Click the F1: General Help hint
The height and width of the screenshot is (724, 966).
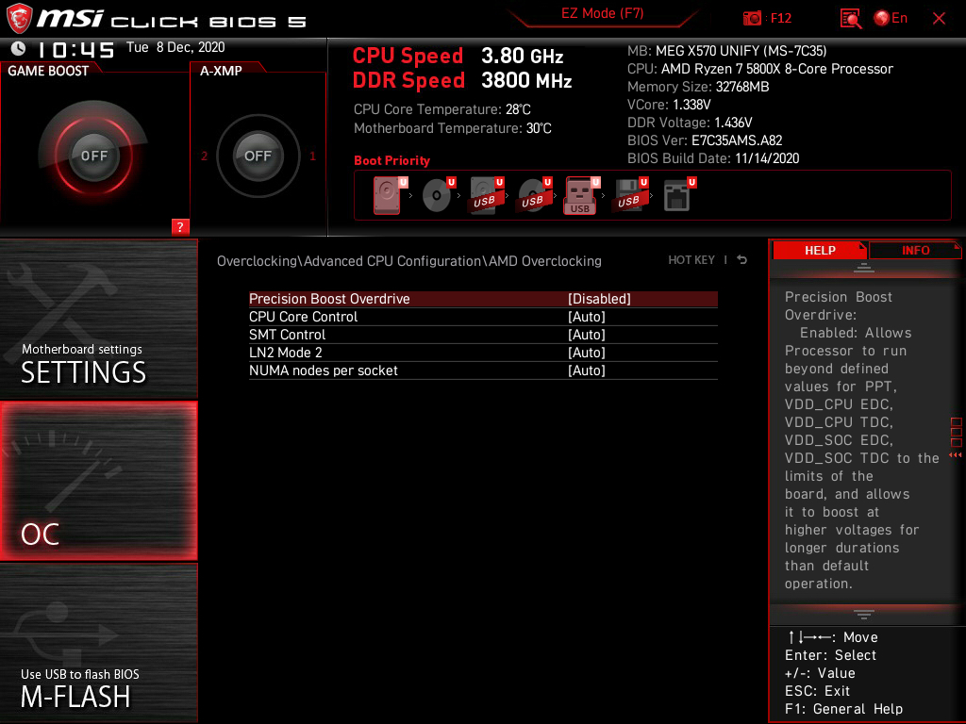(843, 709)
